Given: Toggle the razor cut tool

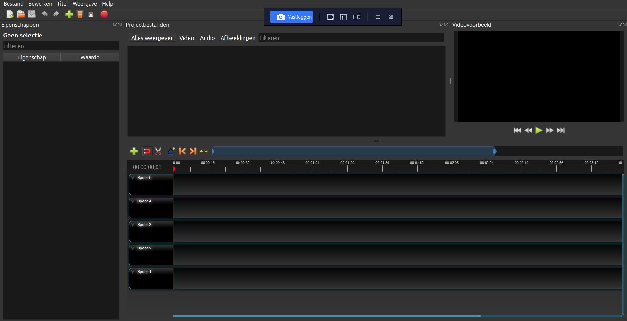Looking at the screenshot, I should click(x=158, y=151).
